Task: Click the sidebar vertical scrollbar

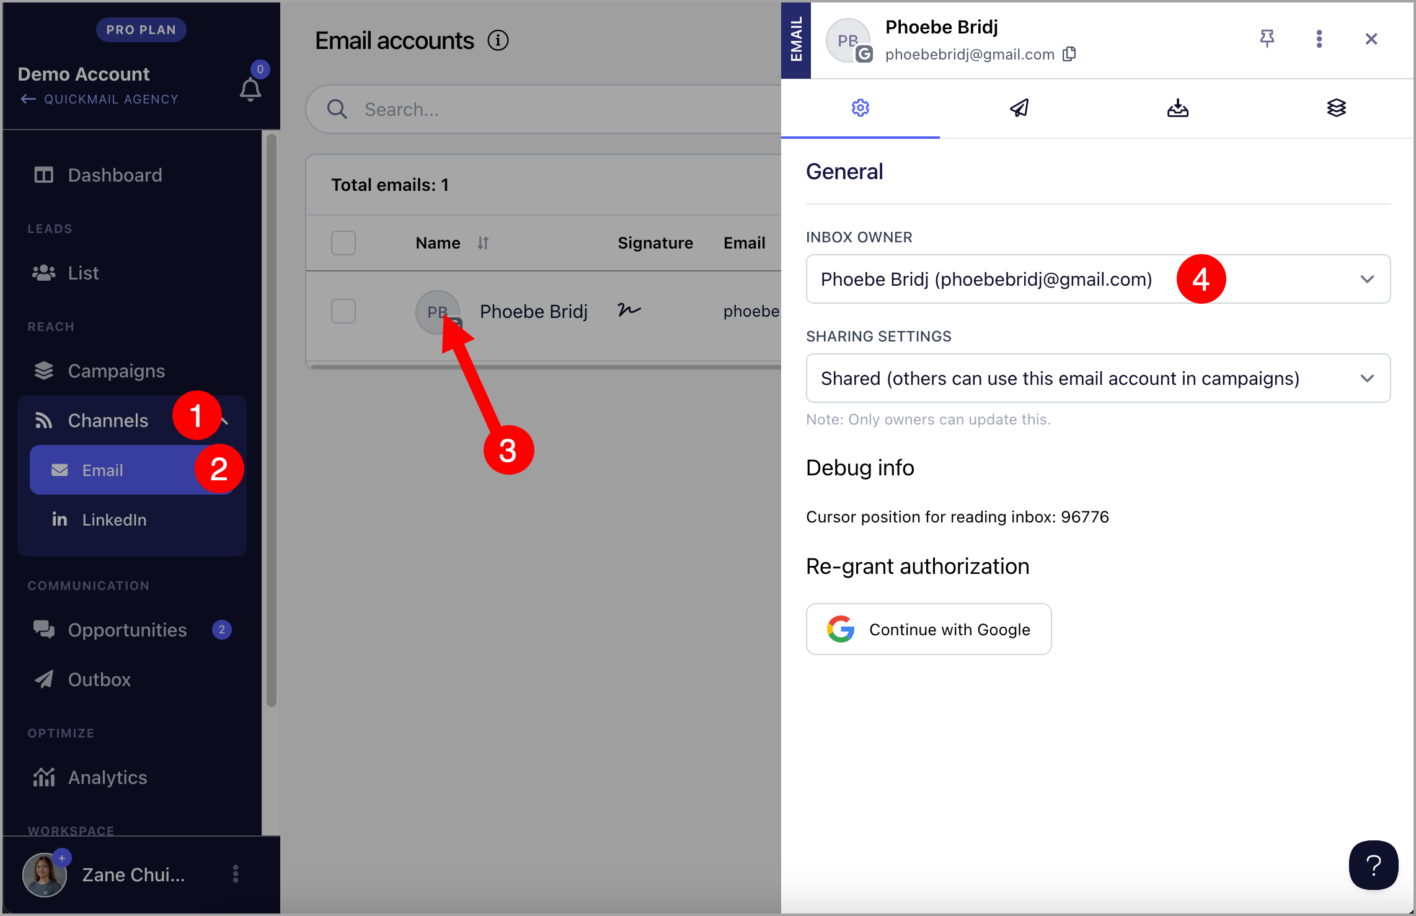Action: (271, 420)
